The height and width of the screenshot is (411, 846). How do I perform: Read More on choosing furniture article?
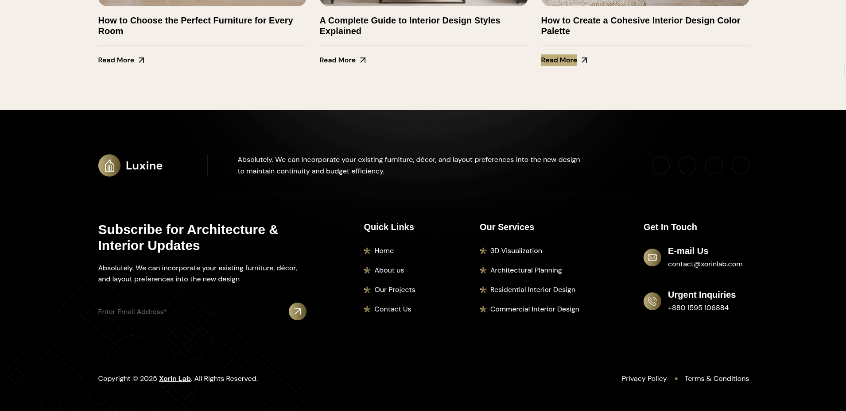click(x=116, y=60)
